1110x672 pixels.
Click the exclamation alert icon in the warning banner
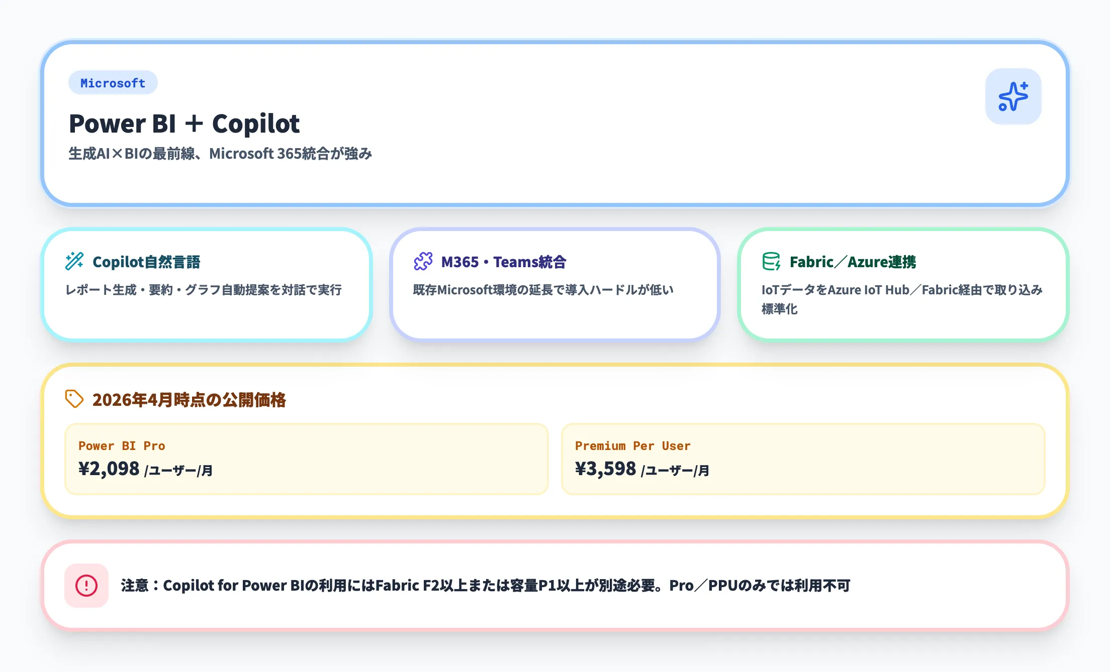86,585
